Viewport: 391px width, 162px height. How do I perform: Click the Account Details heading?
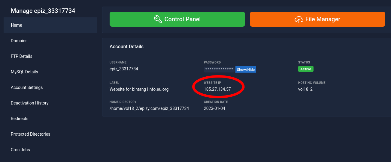tap(126, 47)
